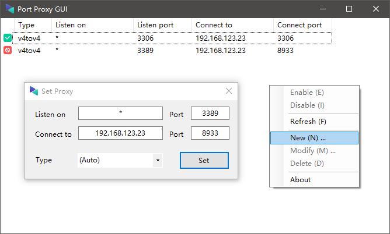
Task: Click the Set button
Action: (204, 161)
